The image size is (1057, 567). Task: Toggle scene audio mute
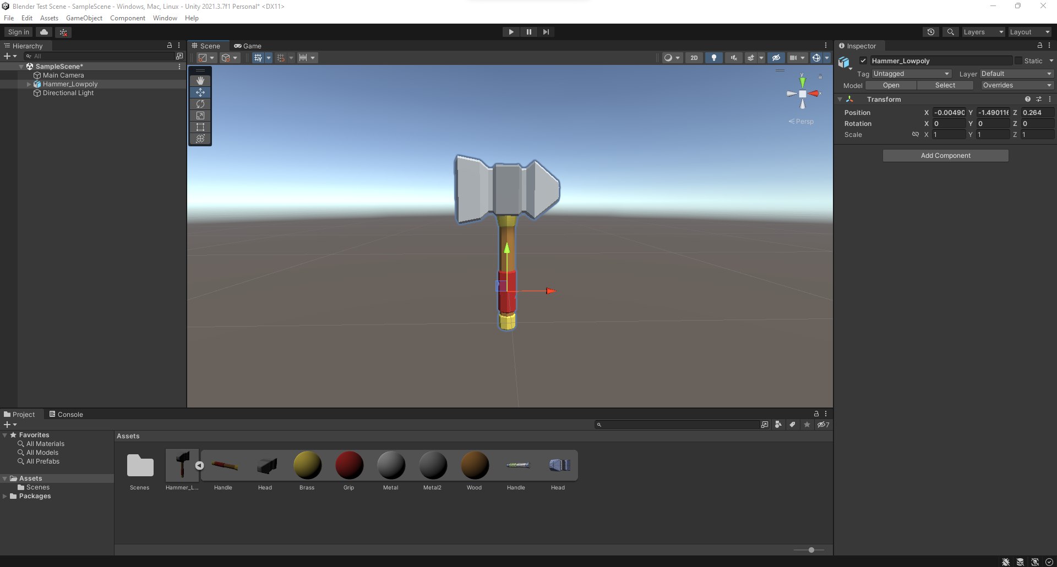click(x=734, y=58)
